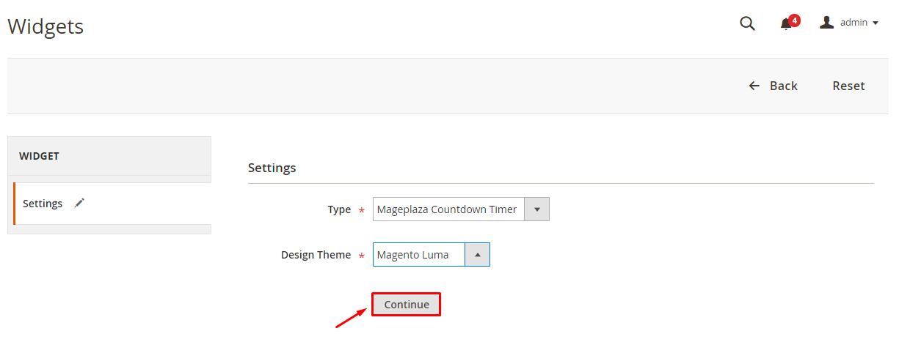Select the Settings tab in the sidebar
This screenshot has height=342, width=899.
tap(43, 204)
